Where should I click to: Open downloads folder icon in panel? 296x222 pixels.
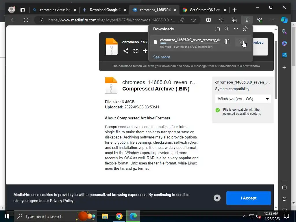[x=217, y=29]
